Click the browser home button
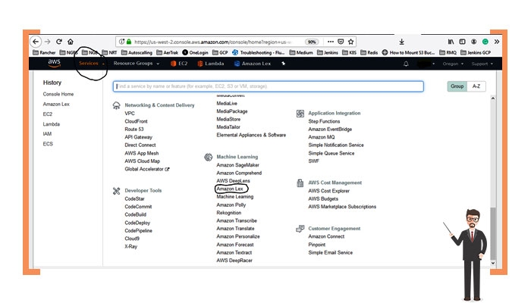This screenshot has width=531, height=303. click(70, 42)
